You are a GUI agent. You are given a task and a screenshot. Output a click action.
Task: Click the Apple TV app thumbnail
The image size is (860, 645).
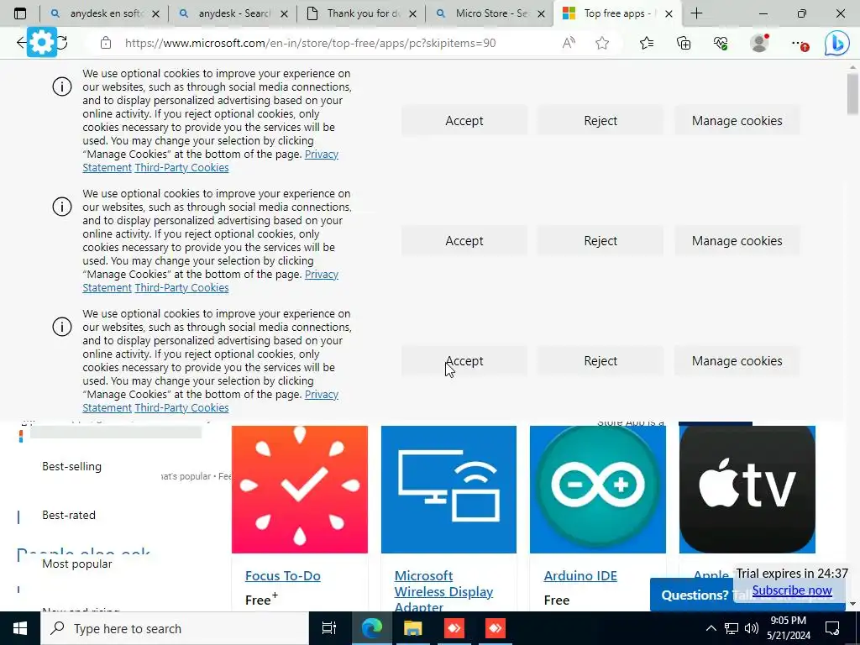click(747, 490)
